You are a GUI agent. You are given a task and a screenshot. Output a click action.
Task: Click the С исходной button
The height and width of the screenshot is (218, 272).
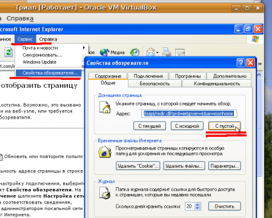click(x=187, y=126)
